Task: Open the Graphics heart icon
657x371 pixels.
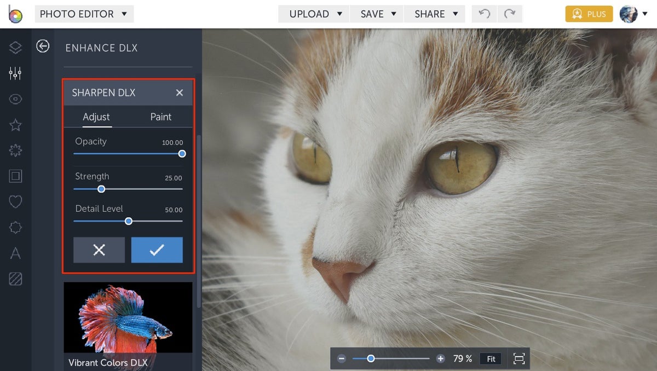Action: 15,202
